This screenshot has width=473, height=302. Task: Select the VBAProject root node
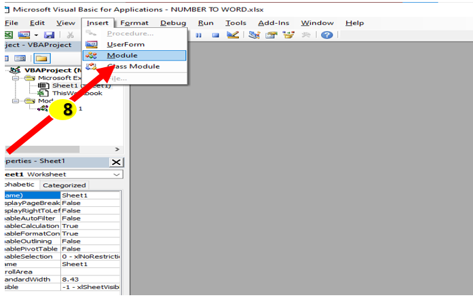coord(53,71)
